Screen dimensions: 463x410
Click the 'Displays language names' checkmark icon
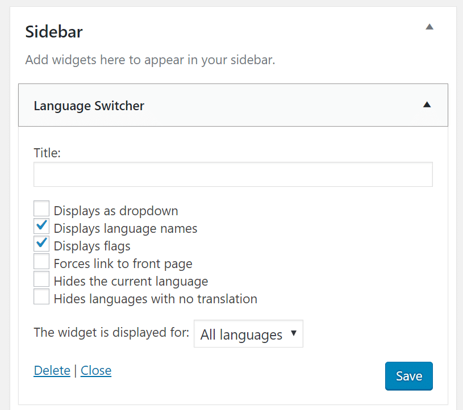pos(41,225)
